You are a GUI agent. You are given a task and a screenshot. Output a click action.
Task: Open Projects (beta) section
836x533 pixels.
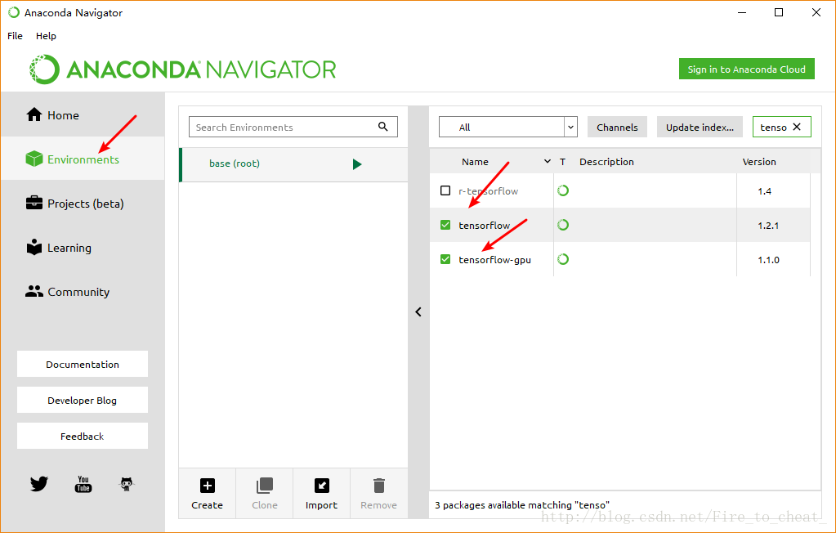coord(83,204)
